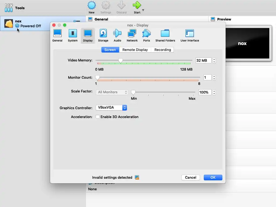Click the Powered Off status icon
Image resolution: width=276 pixels, height=207 pixels.
[17, 26]
